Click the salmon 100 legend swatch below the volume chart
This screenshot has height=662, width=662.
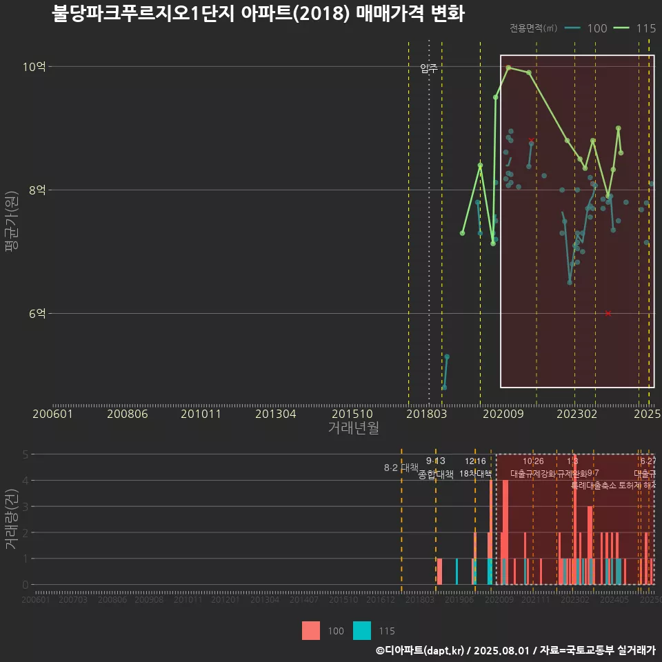311,630
